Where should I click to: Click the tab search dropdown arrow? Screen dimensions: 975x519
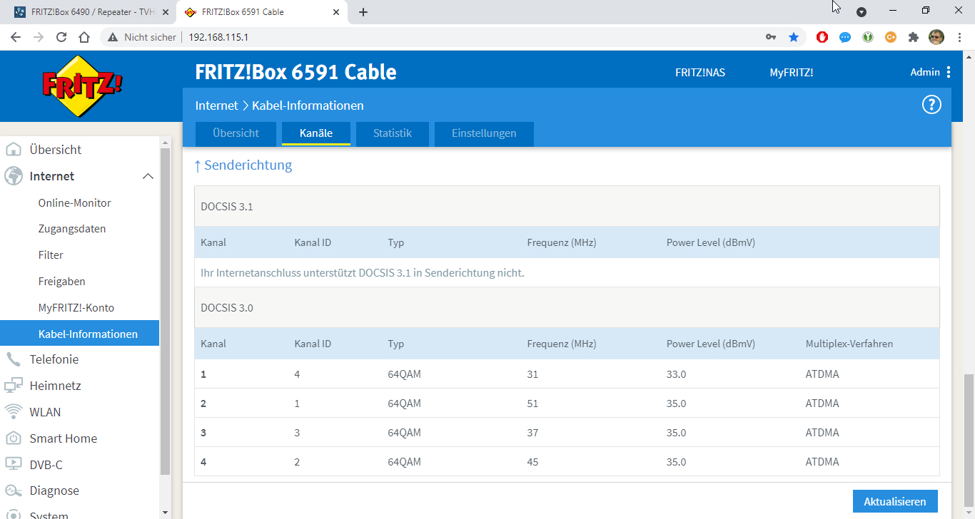point(862,12)
